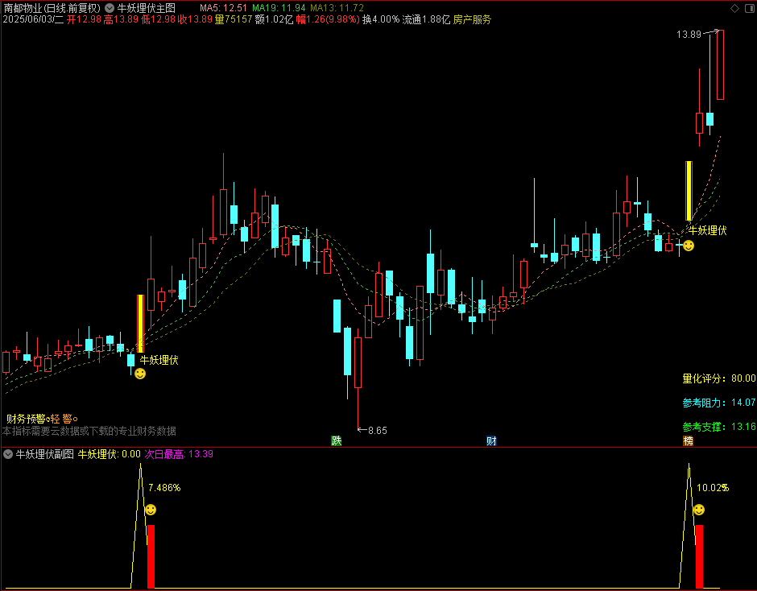Open dropdown beside 牛妖埋伏主图 indicator name
Viewport: 757px width, 591px height.
pos(110,8)
